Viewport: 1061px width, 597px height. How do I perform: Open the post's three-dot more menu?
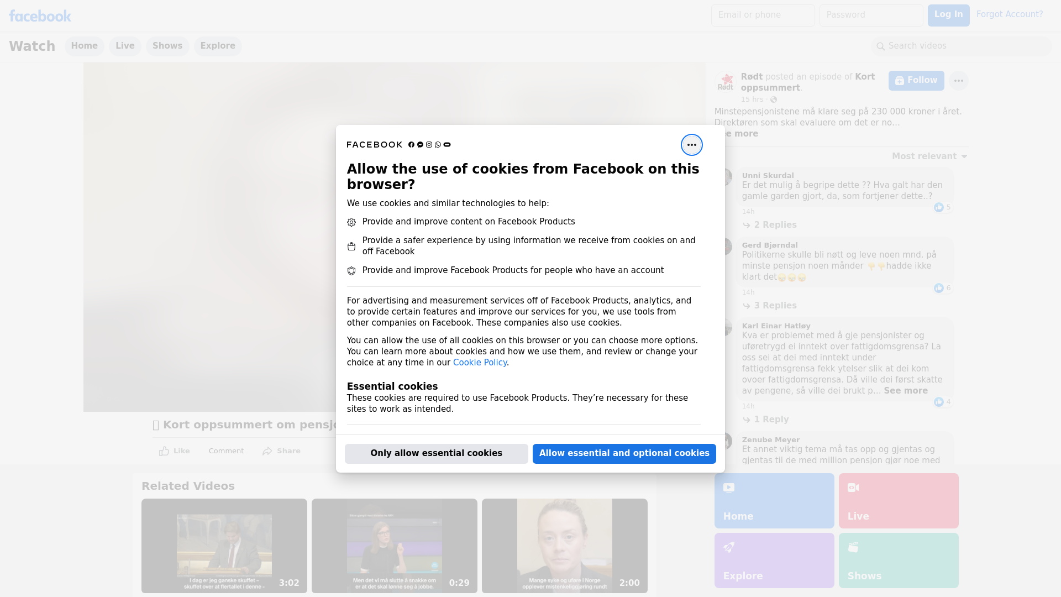(958, 81)
